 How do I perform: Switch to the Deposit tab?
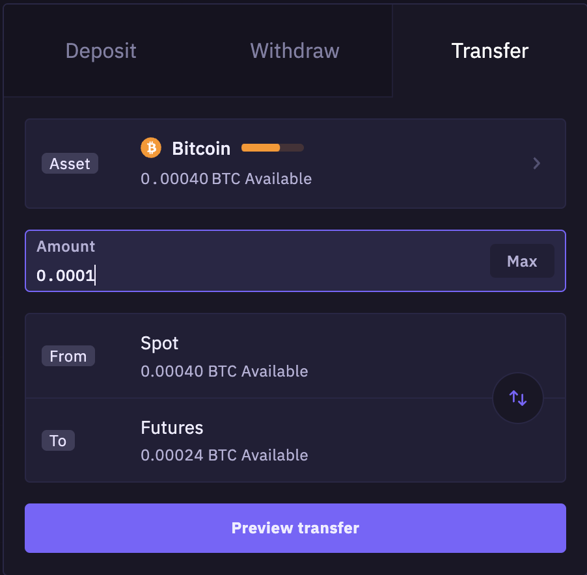click(x=100, y=51)
